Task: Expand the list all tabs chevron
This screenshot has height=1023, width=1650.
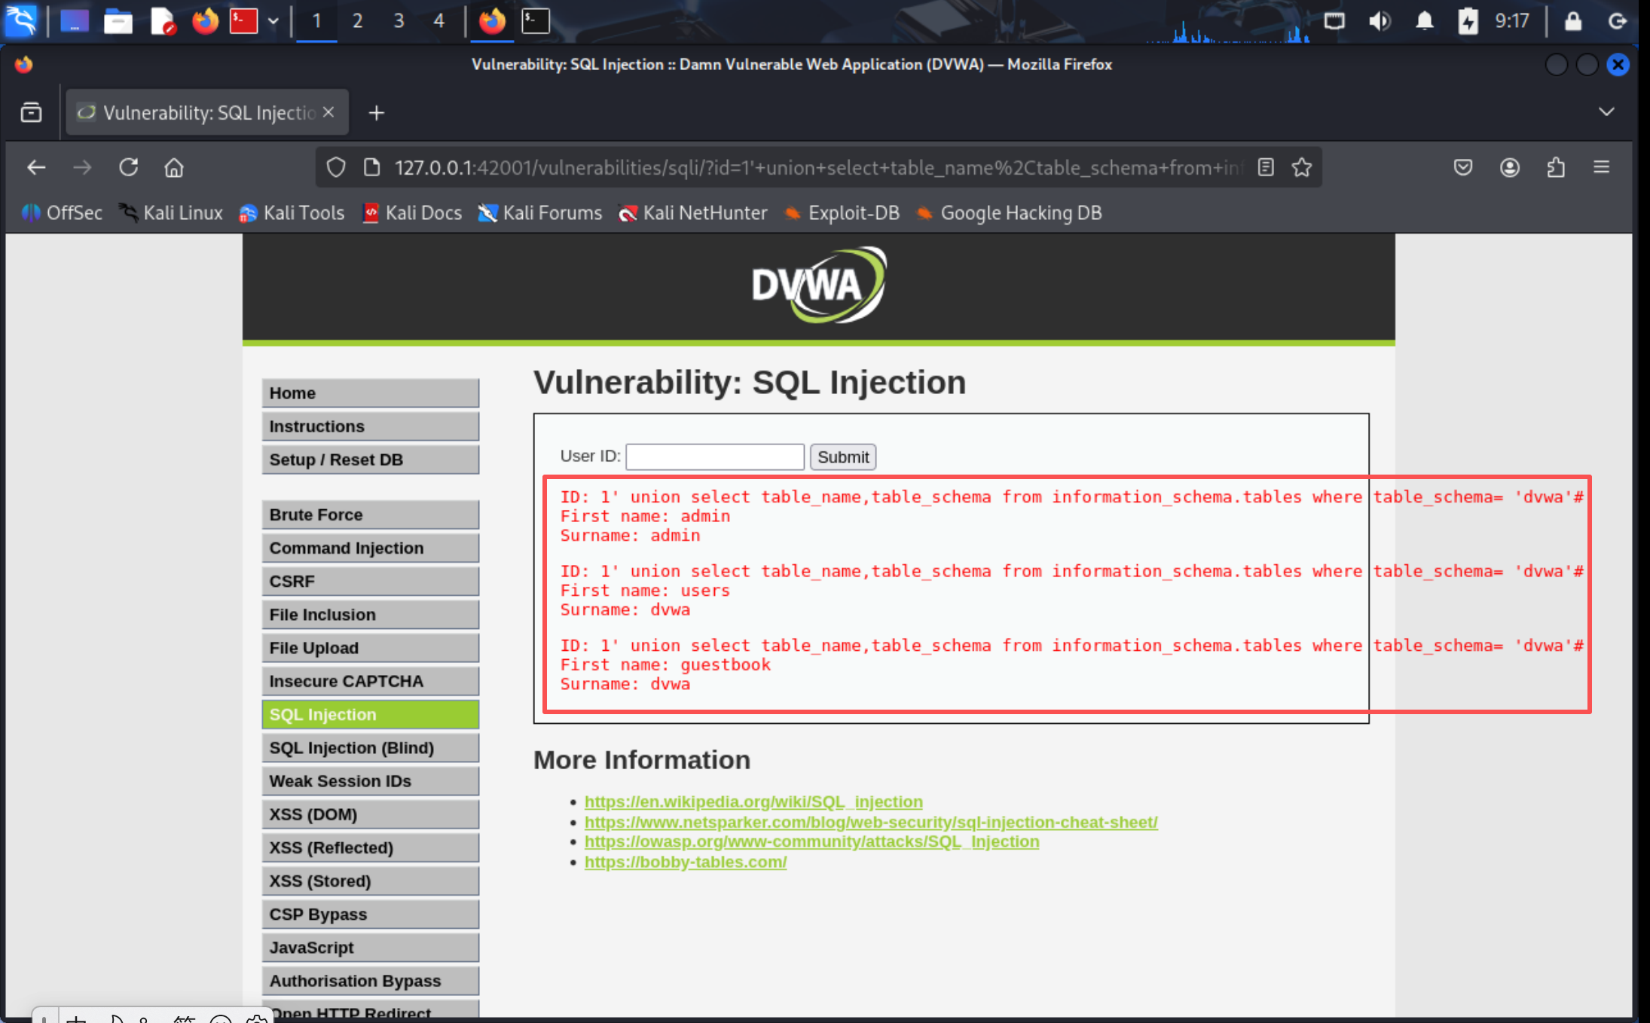Action: click(1606, 112)
